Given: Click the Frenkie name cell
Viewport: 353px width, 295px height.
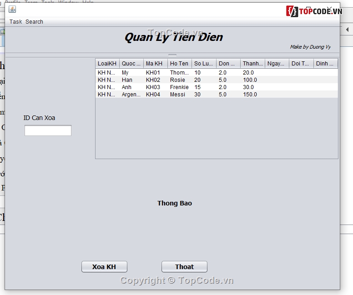Looking at the screenshot, I should (x=179, y=87).
